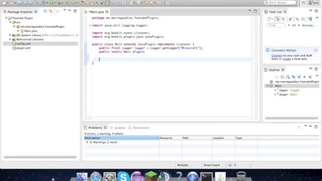Click the Activate... link in Task List
Image resolution: width=322 pixels, height=181 pixels.
click(x=308, y=25)
